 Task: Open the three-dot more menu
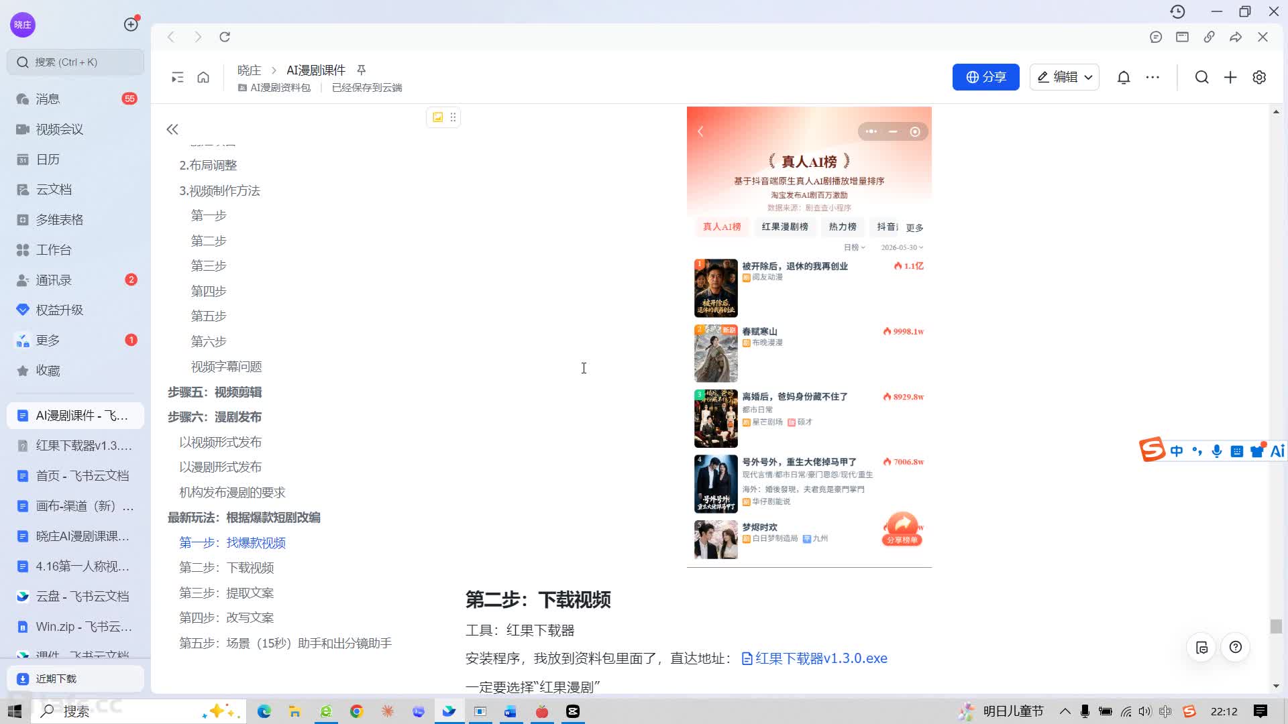[1152, 77]
